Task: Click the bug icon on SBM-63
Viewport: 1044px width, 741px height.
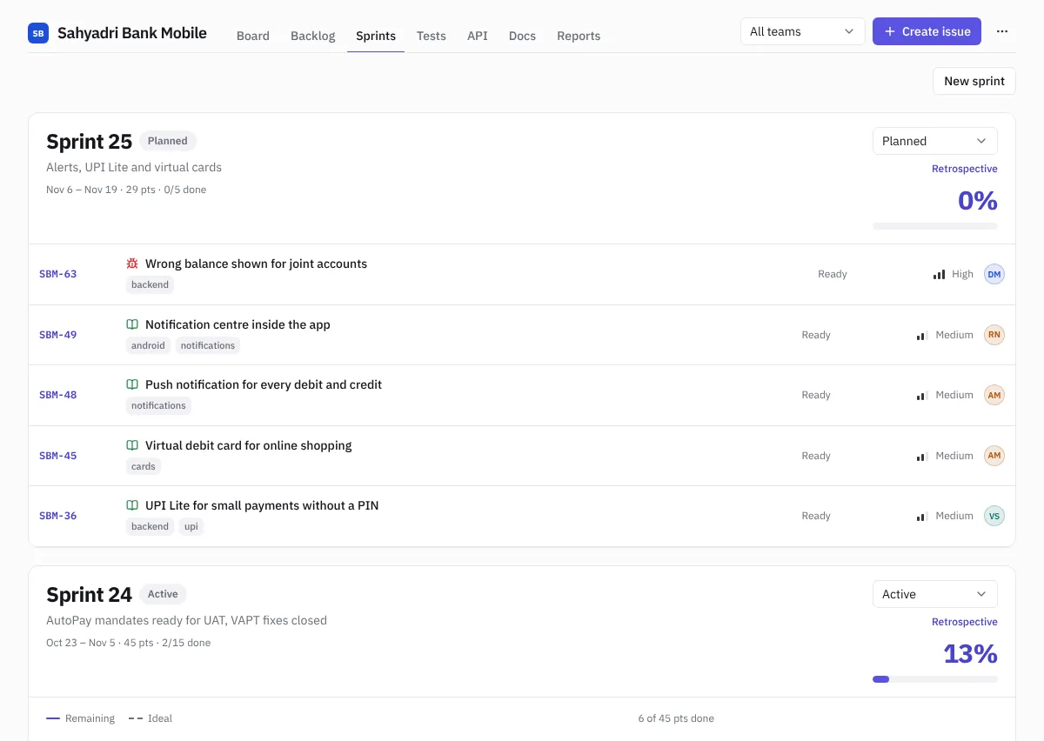Action: (132, 264)
